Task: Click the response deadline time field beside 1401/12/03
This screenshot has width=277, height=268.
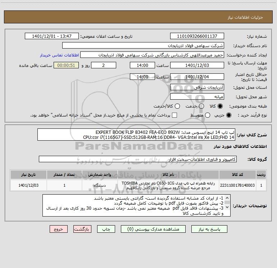Action: coord(142,65)
